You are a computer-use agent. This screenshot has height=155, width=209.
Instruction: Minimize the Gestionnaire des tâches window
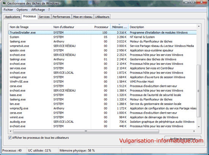click(x=186, y=2)
